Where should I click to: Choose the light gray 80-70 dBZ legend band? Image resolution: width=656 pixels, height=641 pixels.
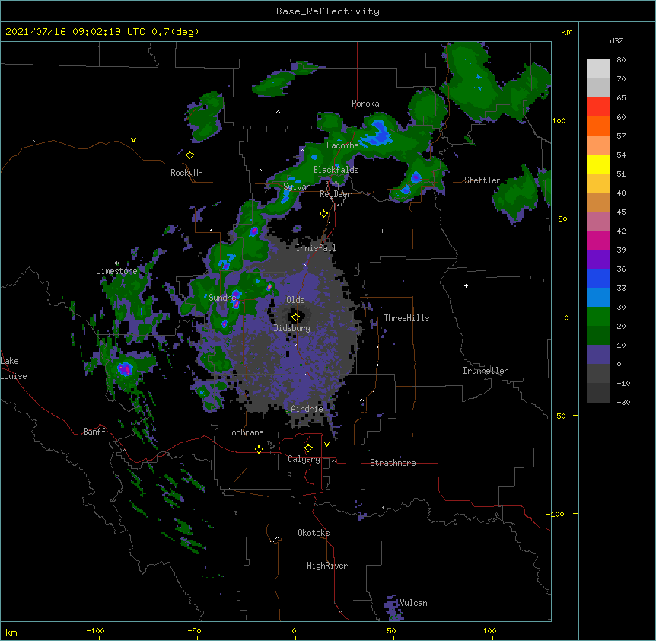(x=598, y=69)
